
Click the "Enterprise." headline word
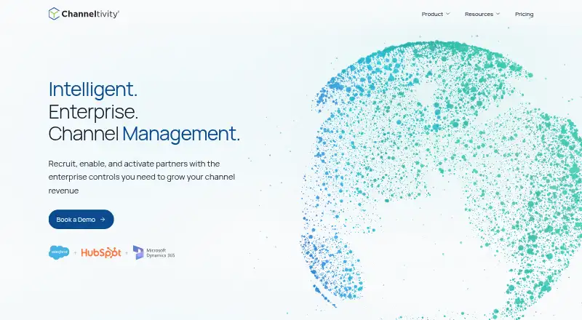[93, 112]
